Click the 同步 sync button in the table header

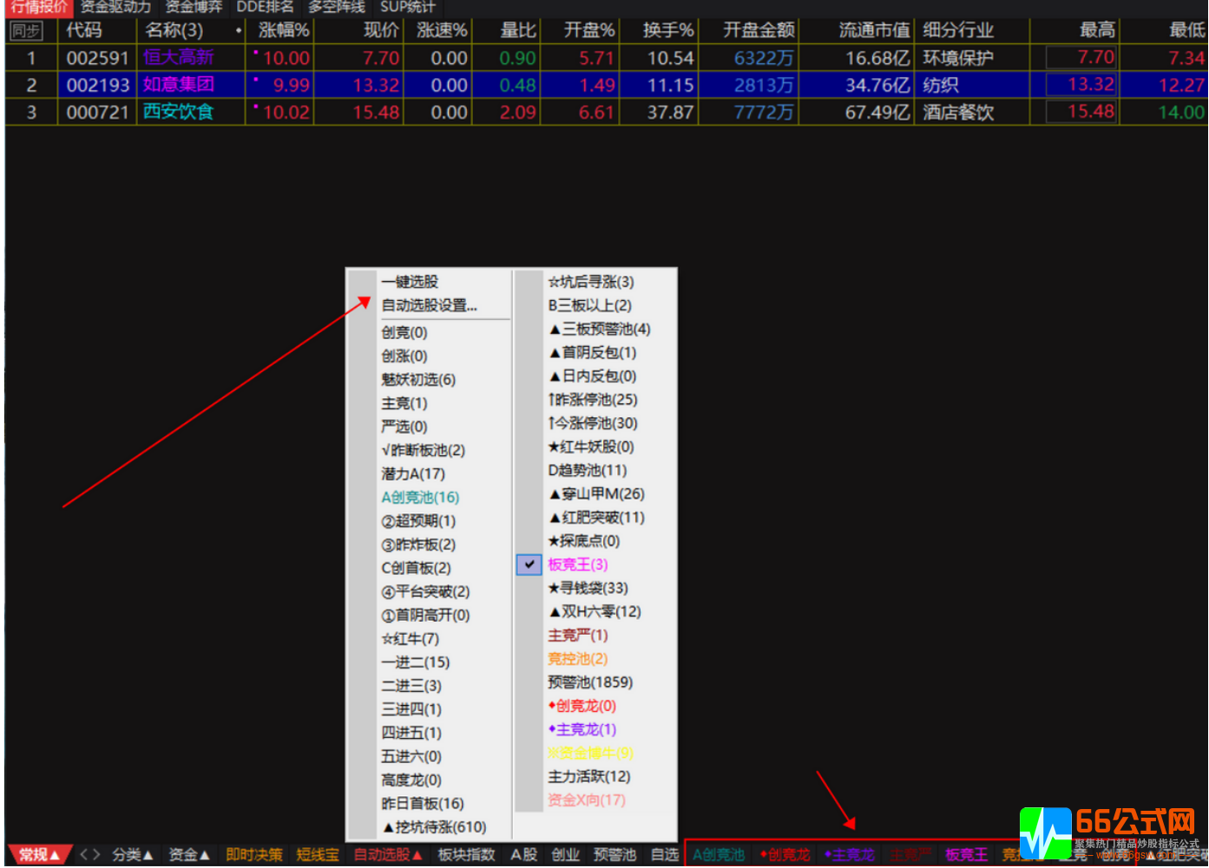(26, 29)
